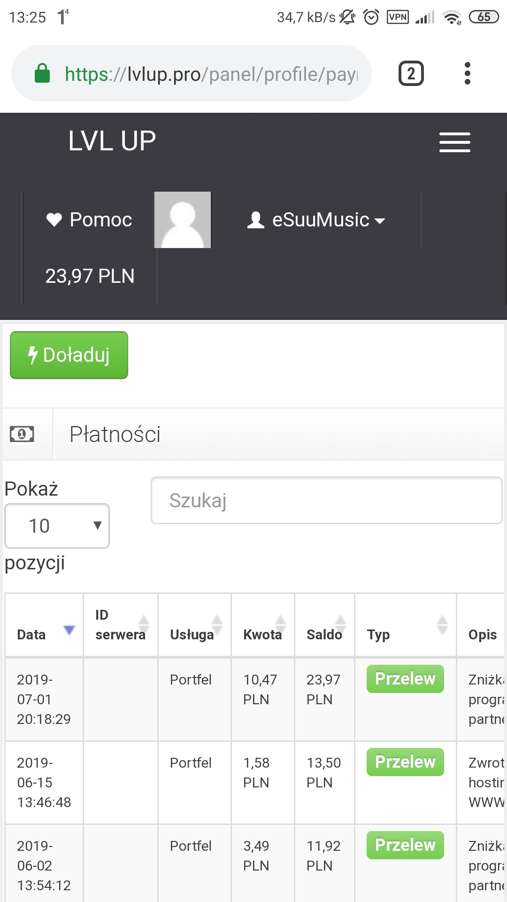Focus the Szukaj search field
Image resolution: width=507 pixels, height=902 pixels.
pos(326,500)
